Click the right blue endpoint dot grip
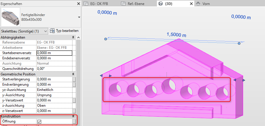This screenshot has width=265, height=126. tap(239, 43)
